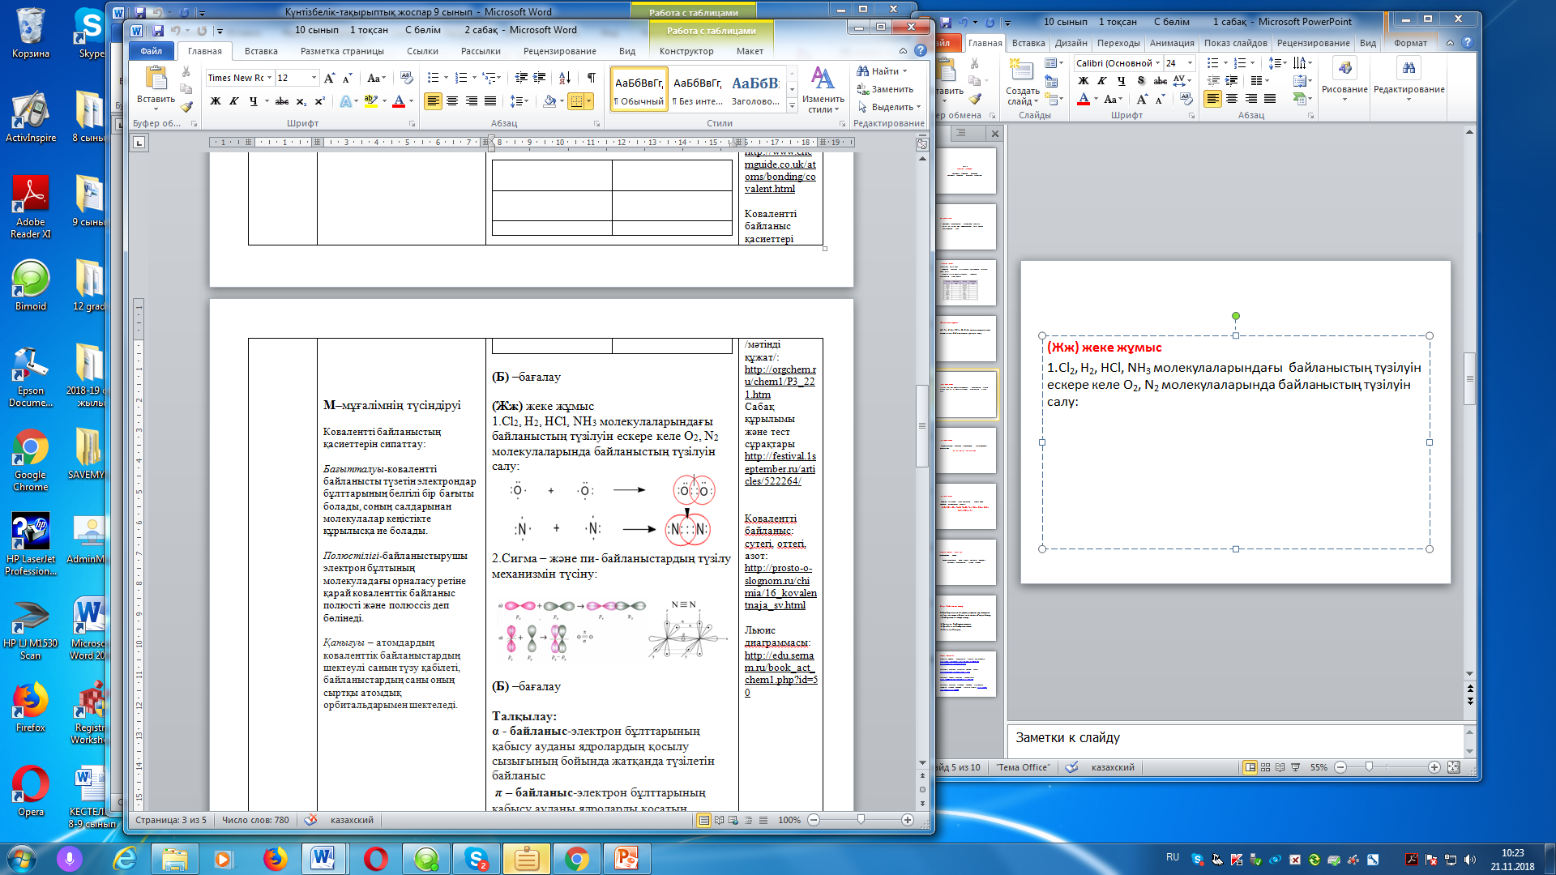Image resolution: width=1556 pixels, height=875 pixels.
Task: Open the Вставка tab in Word
Action: (x=261, y=51)
